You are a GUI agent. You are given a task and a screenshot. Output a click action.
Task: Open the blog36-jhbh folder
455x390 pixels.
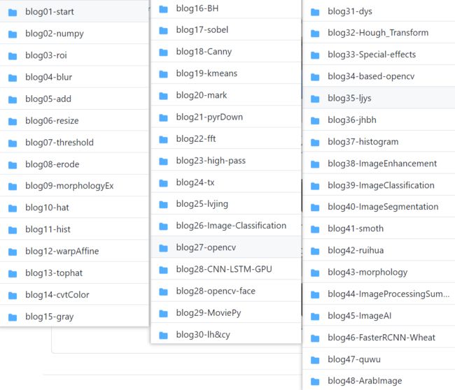pos(379,120)
